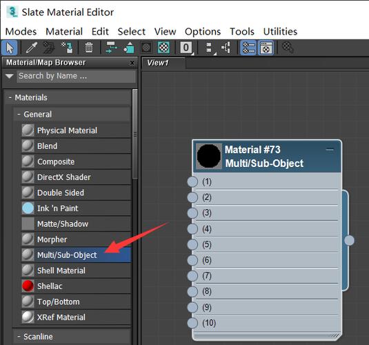Toggle Material/Map Browser panel button
Image resolution: width=369 pixels, height=345 pixels.
click(x=249, y=48)
